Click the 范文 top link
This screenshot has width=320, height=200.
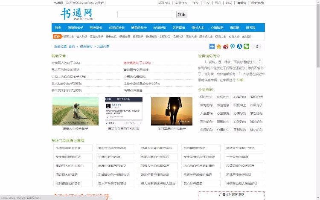click(207, 3)
